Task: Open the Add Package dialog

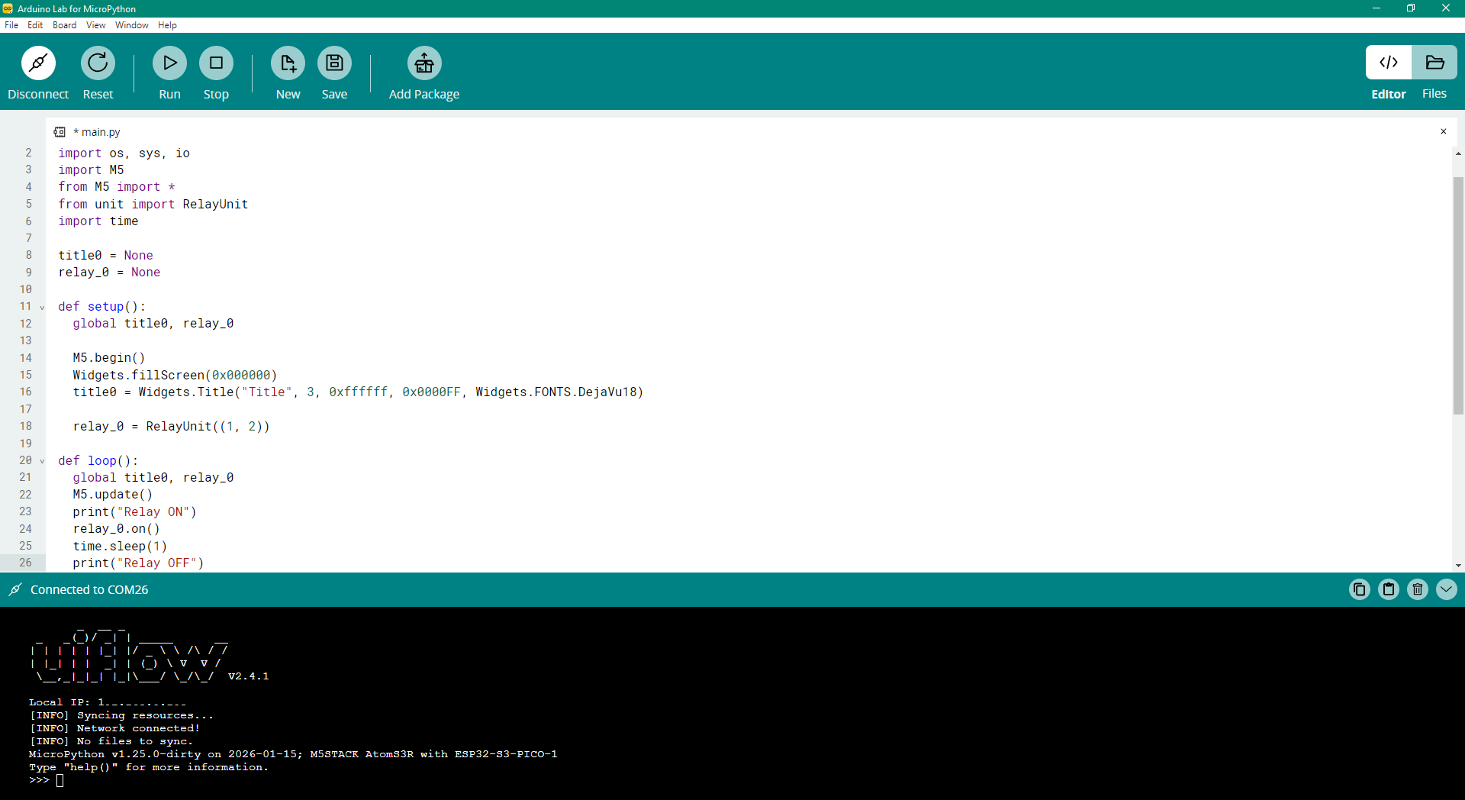Action: (x=423, y=63)
